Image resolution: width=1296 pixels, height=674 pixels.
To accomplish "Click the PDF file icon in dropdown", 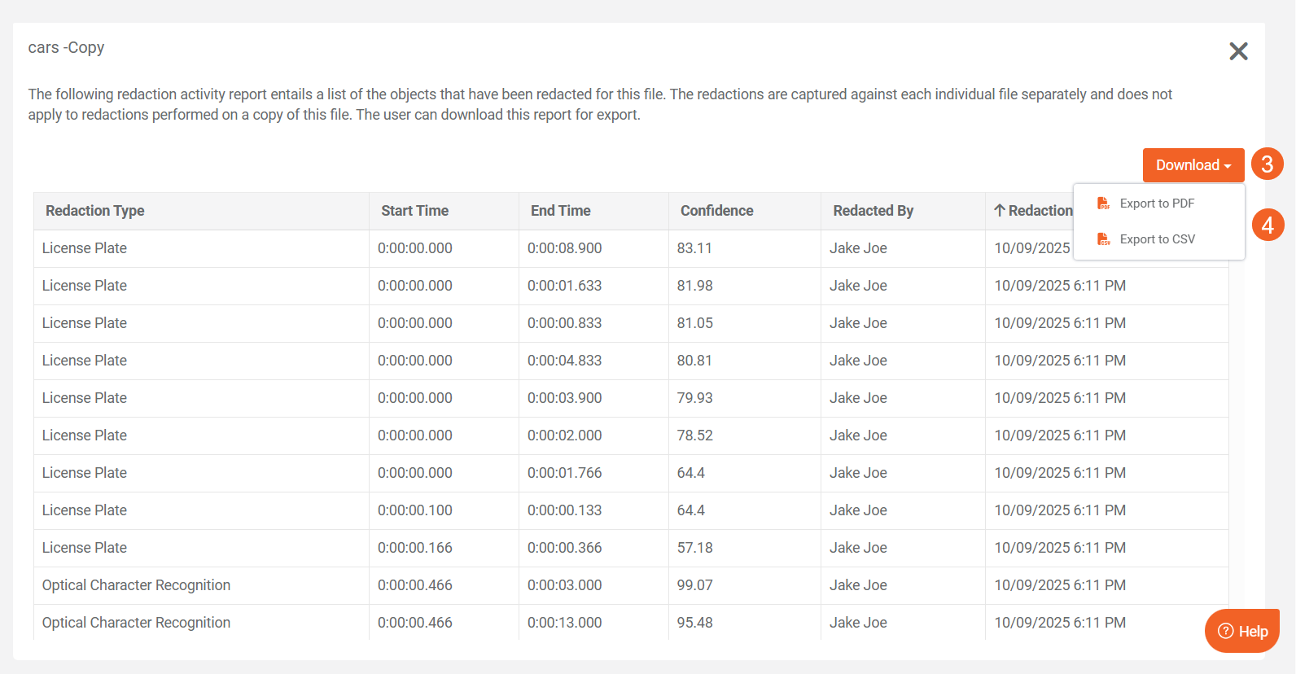I will coord(1103,204).
